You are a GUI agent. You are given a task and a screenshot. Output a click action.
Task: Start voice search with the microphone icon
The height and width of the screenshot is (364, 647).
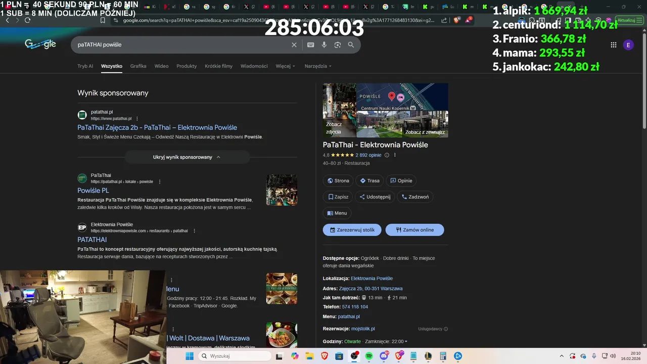point(324,45)
